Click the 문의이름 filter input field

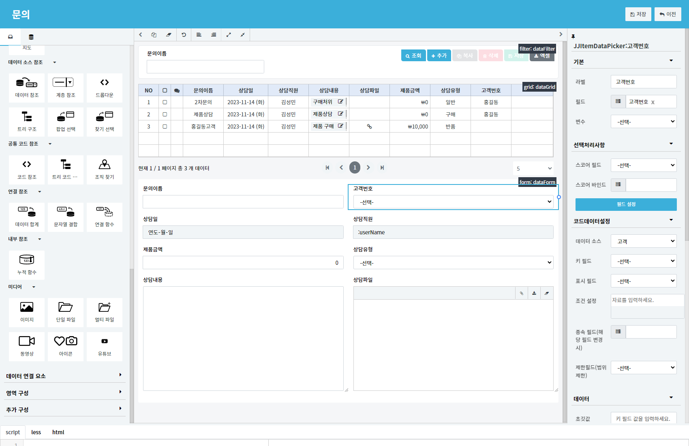click(x=205, y=66)
